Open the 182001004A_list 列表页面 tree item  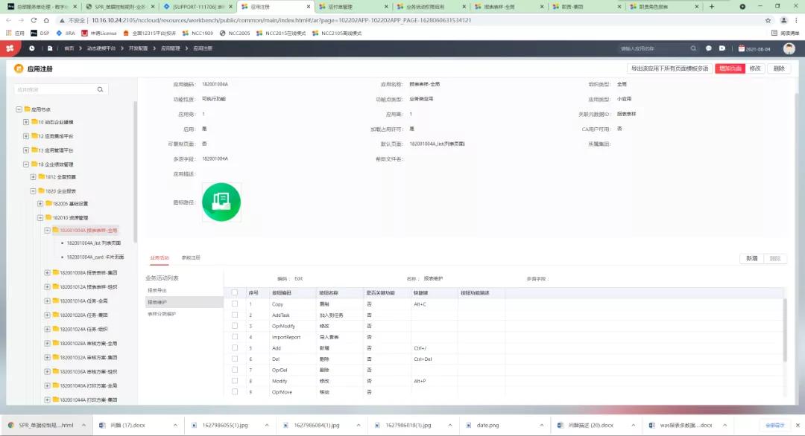[93, 243]
